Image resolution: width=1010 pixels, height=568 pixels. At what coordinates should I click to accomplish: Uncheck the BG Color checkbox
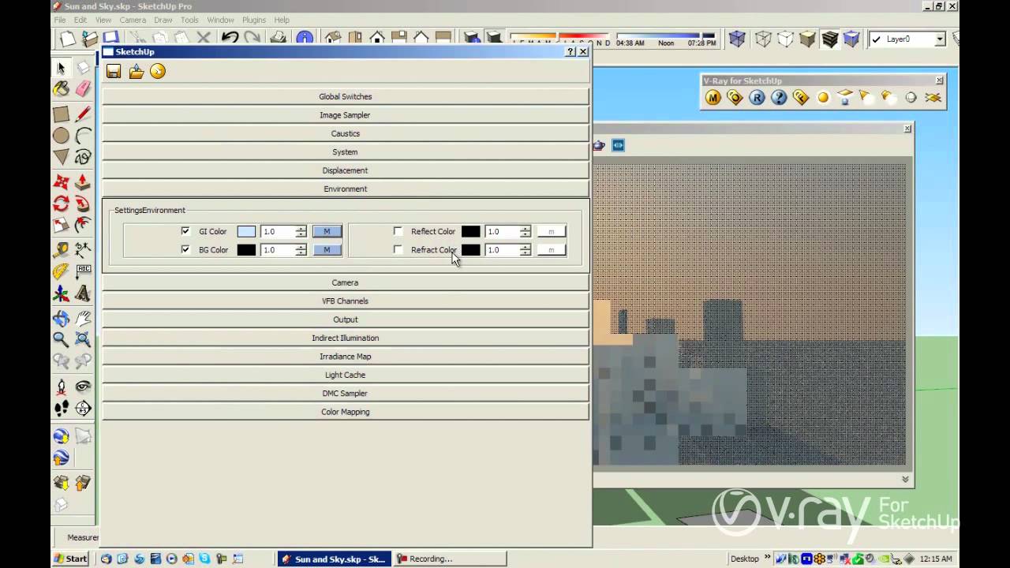tap(185, 249)
